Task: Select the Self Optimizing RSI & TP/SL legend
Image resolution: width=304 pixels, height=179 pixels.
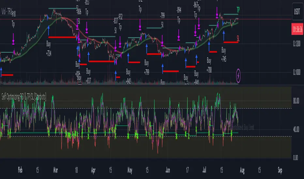Action: point(24,97)
